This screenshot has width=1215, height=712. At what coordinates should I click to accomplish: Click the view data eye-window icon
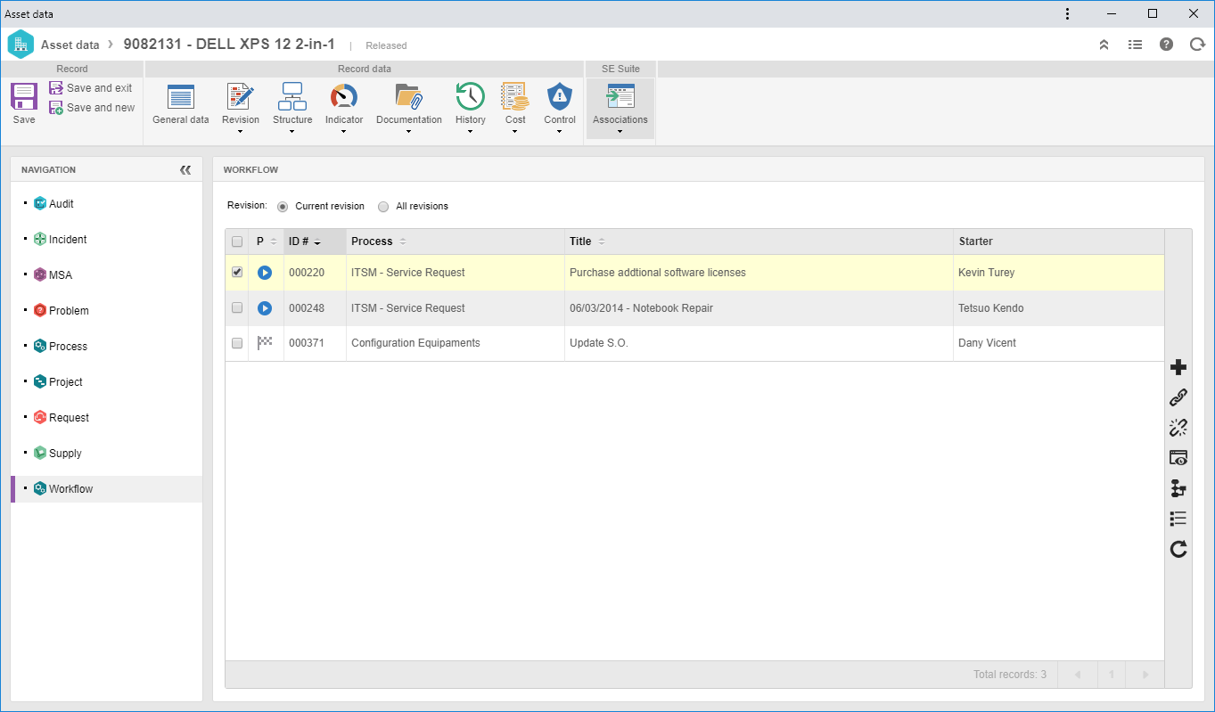click(1178, 458)
